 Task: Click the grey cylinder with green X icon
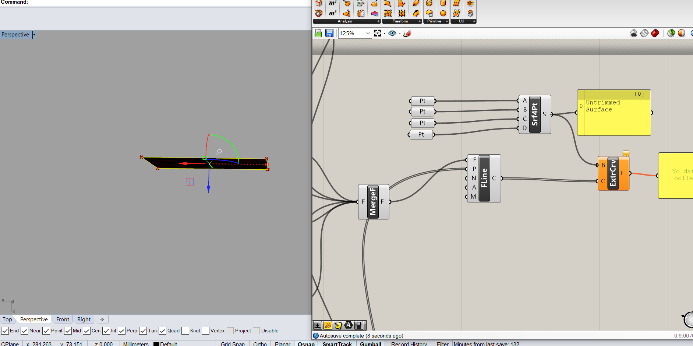tap(361, 3)
